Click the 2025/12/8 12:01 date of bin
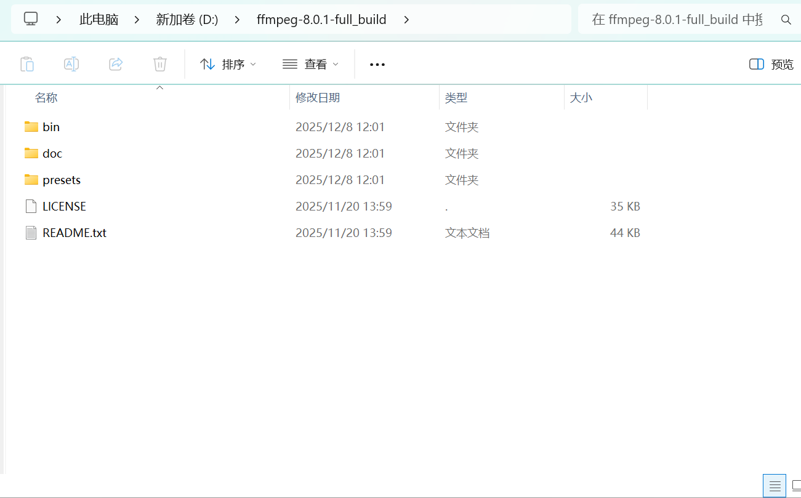801x498 pixels. [x=340, y=127]
